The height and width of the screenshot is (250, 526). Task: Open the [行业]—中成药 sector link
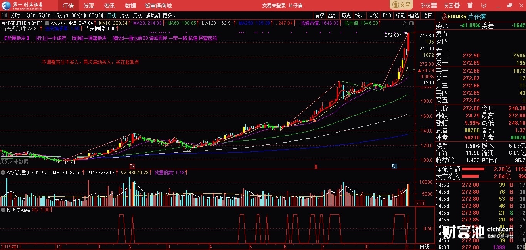click(x=51, y=39)
